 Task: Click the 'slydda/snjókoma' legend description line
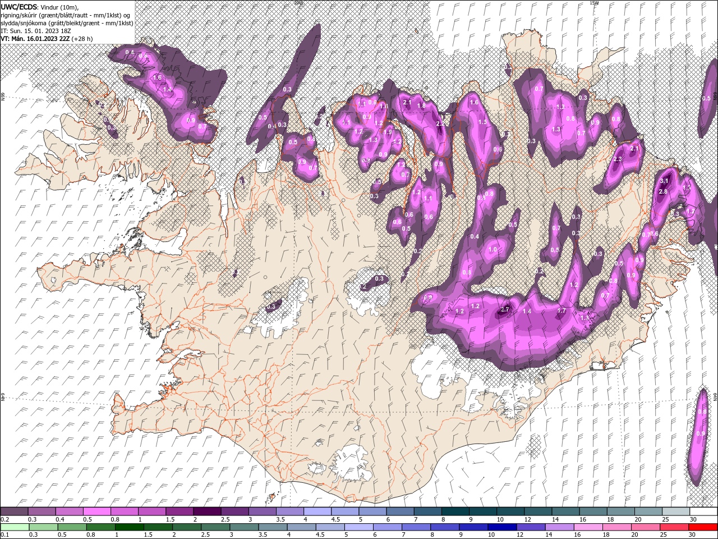pos(67,22)
